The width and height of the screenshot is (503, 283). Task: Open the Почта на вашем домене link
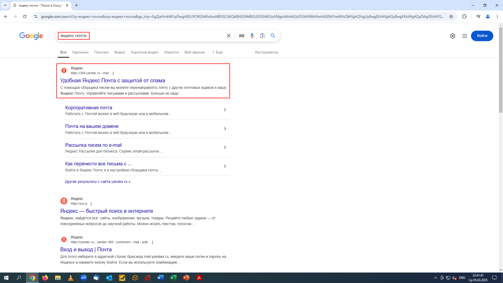pos(92,126)
